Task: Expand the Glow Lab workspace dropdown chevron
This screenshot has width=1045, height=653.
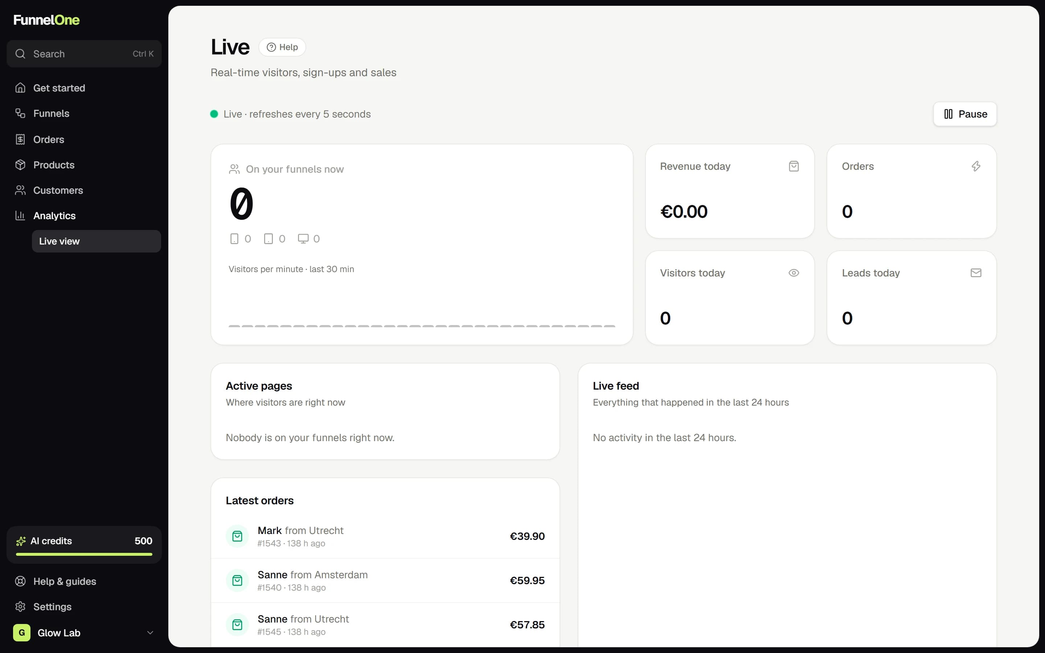Action: click(150, 633)
